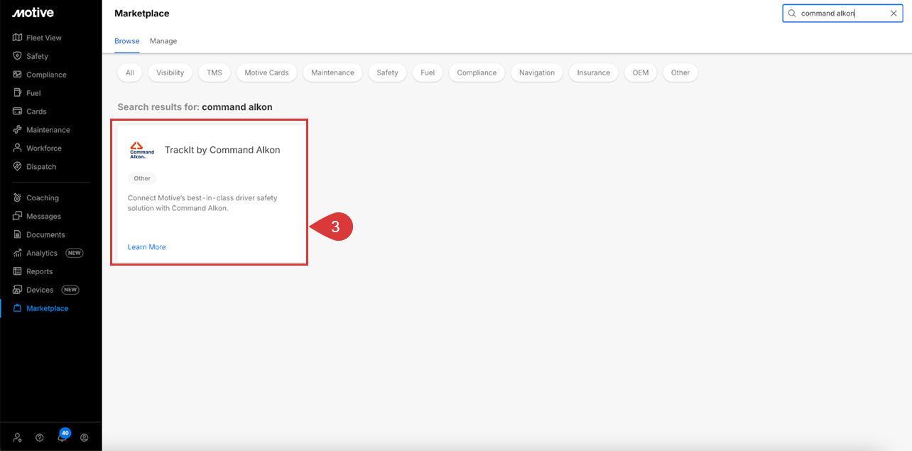Screen dimensions: 912x451
Task: Click the Motive logo
Action: (33, 12)
